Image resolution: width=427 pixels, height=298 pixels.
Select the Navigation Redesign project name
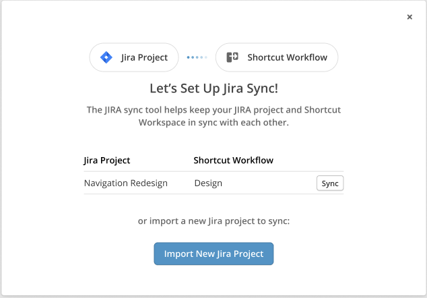tap(126, 183)
